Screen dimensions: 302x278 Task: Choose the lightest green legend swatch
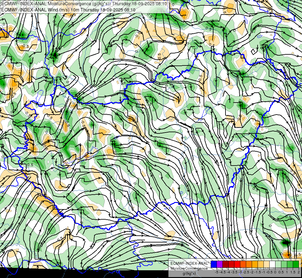(278, 264)
